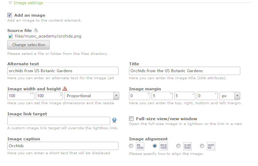
Task: Click the image-right alignment icon
Action: [x=187, y=146]
